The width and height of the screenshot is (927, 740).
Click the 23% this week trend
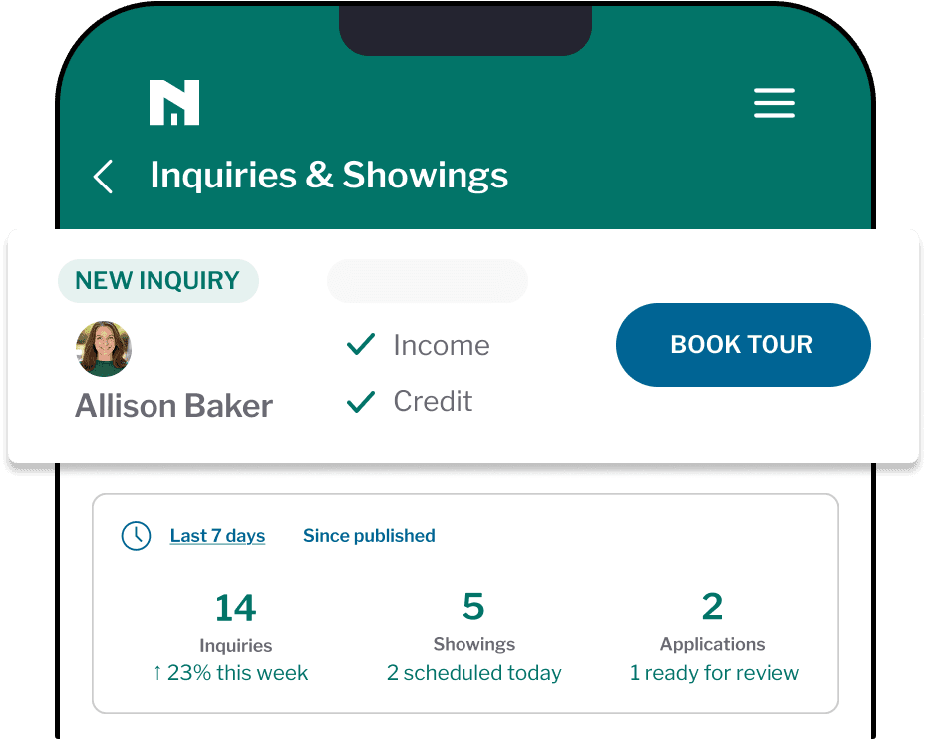click(231, 673)
